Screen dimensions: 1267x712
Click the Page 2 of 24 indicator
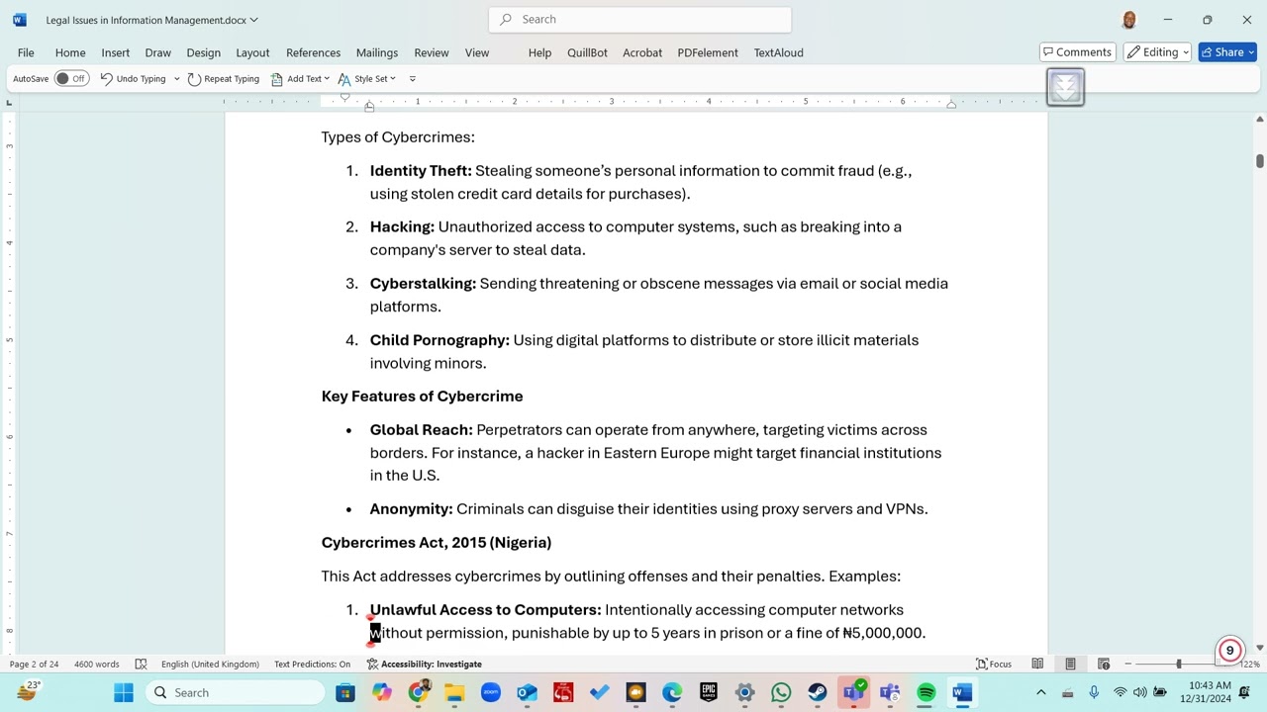(x=34, y=664)
